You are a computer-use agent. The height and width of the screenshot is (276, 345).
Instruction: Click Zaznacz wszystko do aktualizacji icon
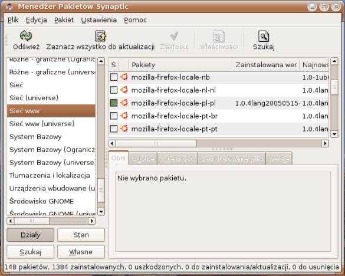coord(100,36)
